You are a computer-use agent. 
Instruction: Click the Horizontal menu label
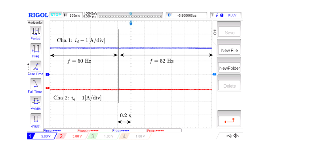coord(35,23)
